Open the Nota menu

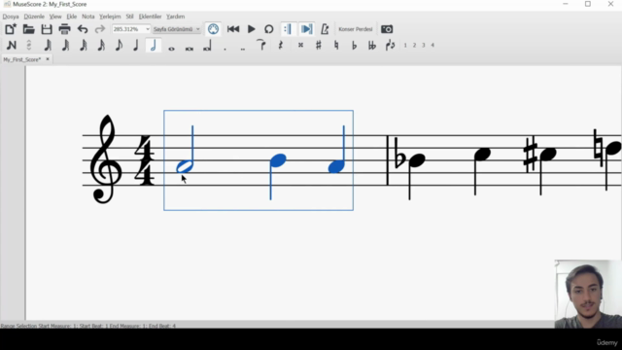(x=88, y=17)
